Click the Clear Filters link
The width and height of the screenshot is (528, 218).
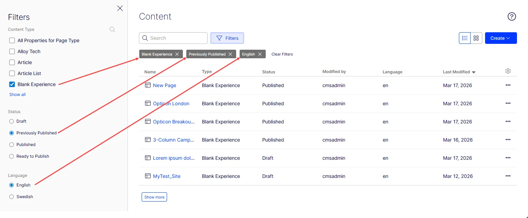pos(282,54)
